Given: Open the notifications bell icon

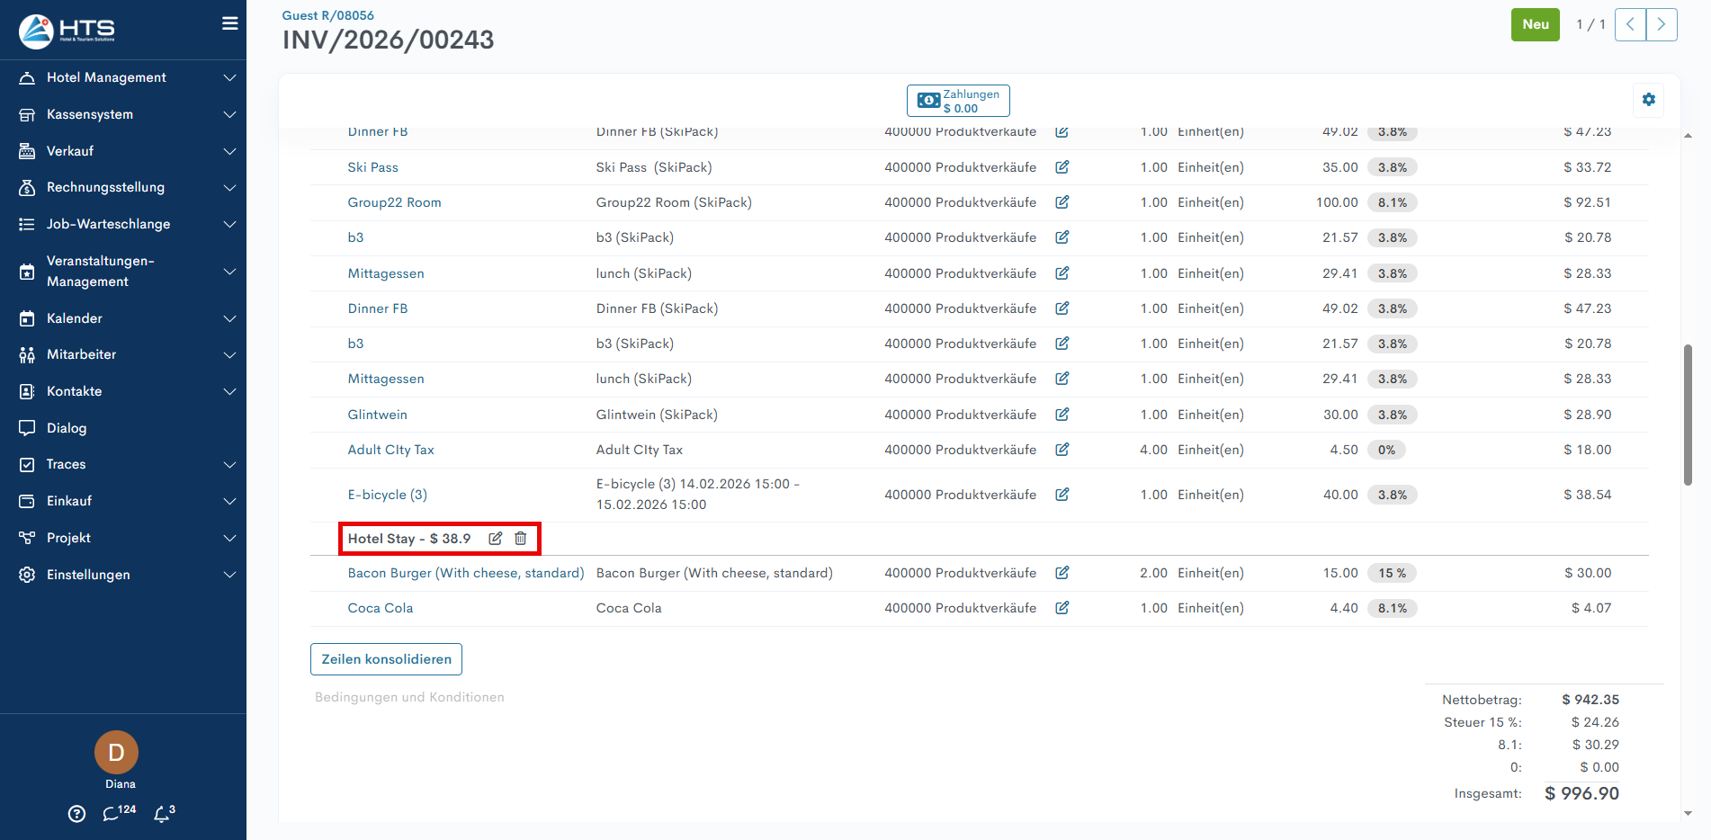Looking at the screenshot, I should coord(162,814).
